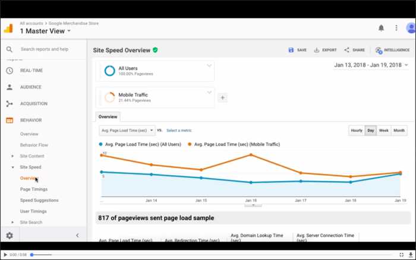Open the Page Timings report
The height and width of the screenshot is (260, 416).
pos(34,189)
